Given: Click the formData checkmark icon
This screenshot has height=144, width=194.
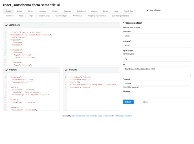Looking at the screenshot, I should [x=66, y=70].
